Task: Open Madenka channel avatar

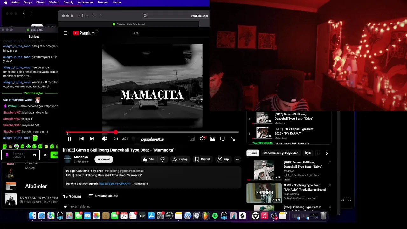Action: [x=67, y=159]
